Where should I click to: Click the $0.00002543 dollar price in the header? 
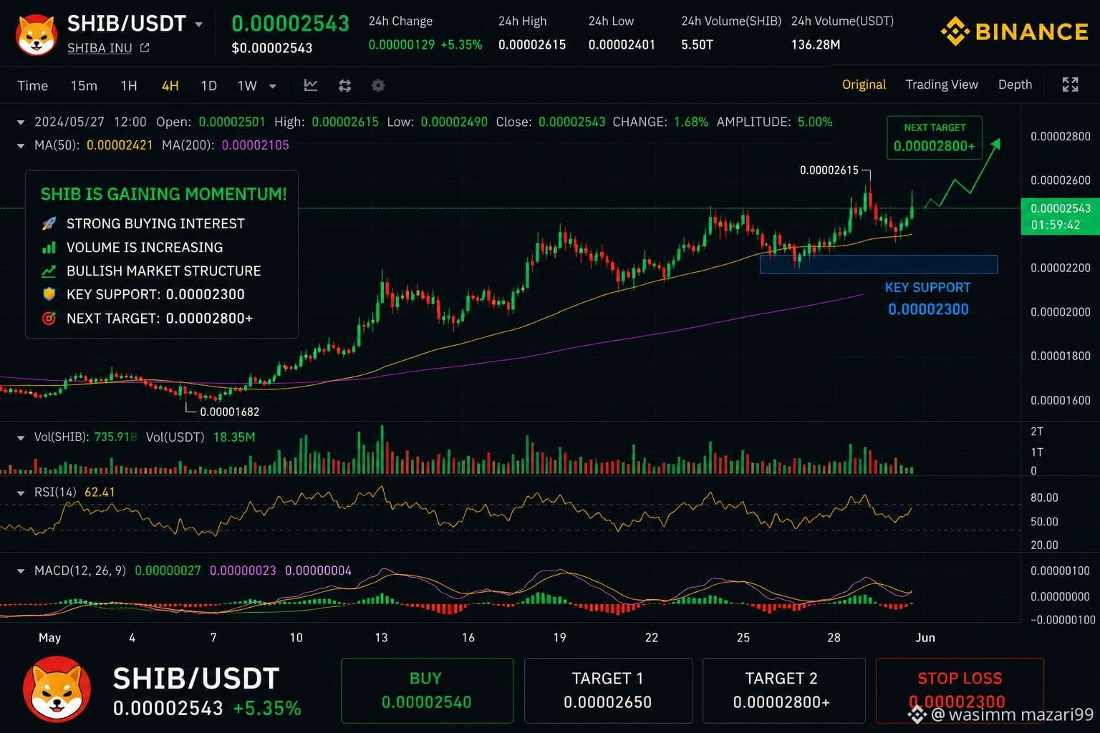pyautogui.click(x=272, y=48)
